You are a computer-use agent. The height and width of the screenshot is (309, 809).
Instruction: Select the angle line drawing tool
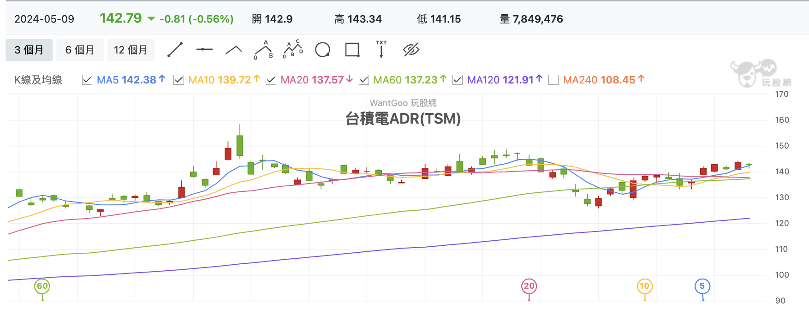pos(234,50)
